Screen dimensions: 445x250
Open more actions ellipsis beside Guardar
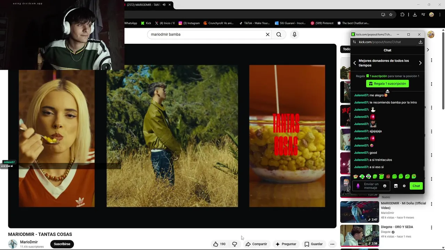tap(332, 244)
